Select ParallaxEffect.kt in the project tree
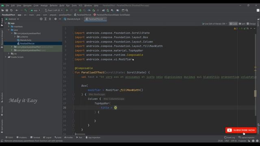This screenshot has width=260, height=146. tap(27, 43)
